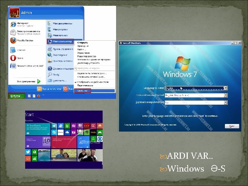Image resolution: width=248 pixels, height=186 pixels.
Task: Launch Opera from XP start menu
Action: [17, 58]
